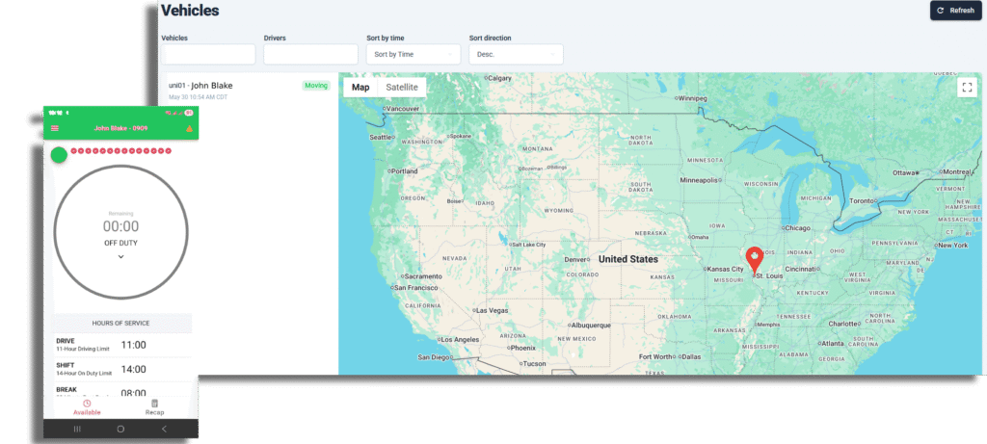Screen dimensions: 987x444
Task: Click the red vehicle marker near St. Louis
Action: click(x=755, y=259)
